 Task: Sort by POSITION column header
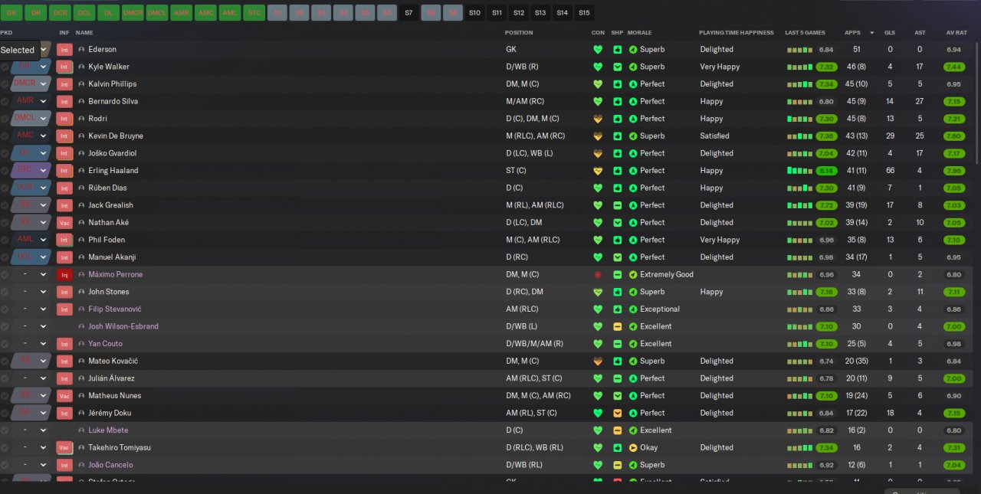point(519,33)
